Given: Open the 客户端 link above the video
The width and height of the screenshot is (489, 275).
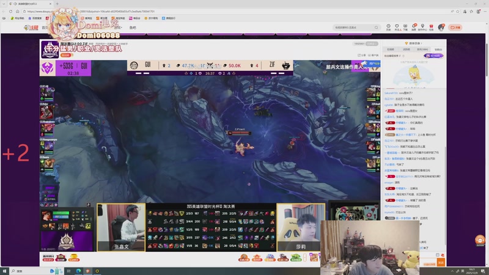Looking at the screenshot, I should coord(373,55).
